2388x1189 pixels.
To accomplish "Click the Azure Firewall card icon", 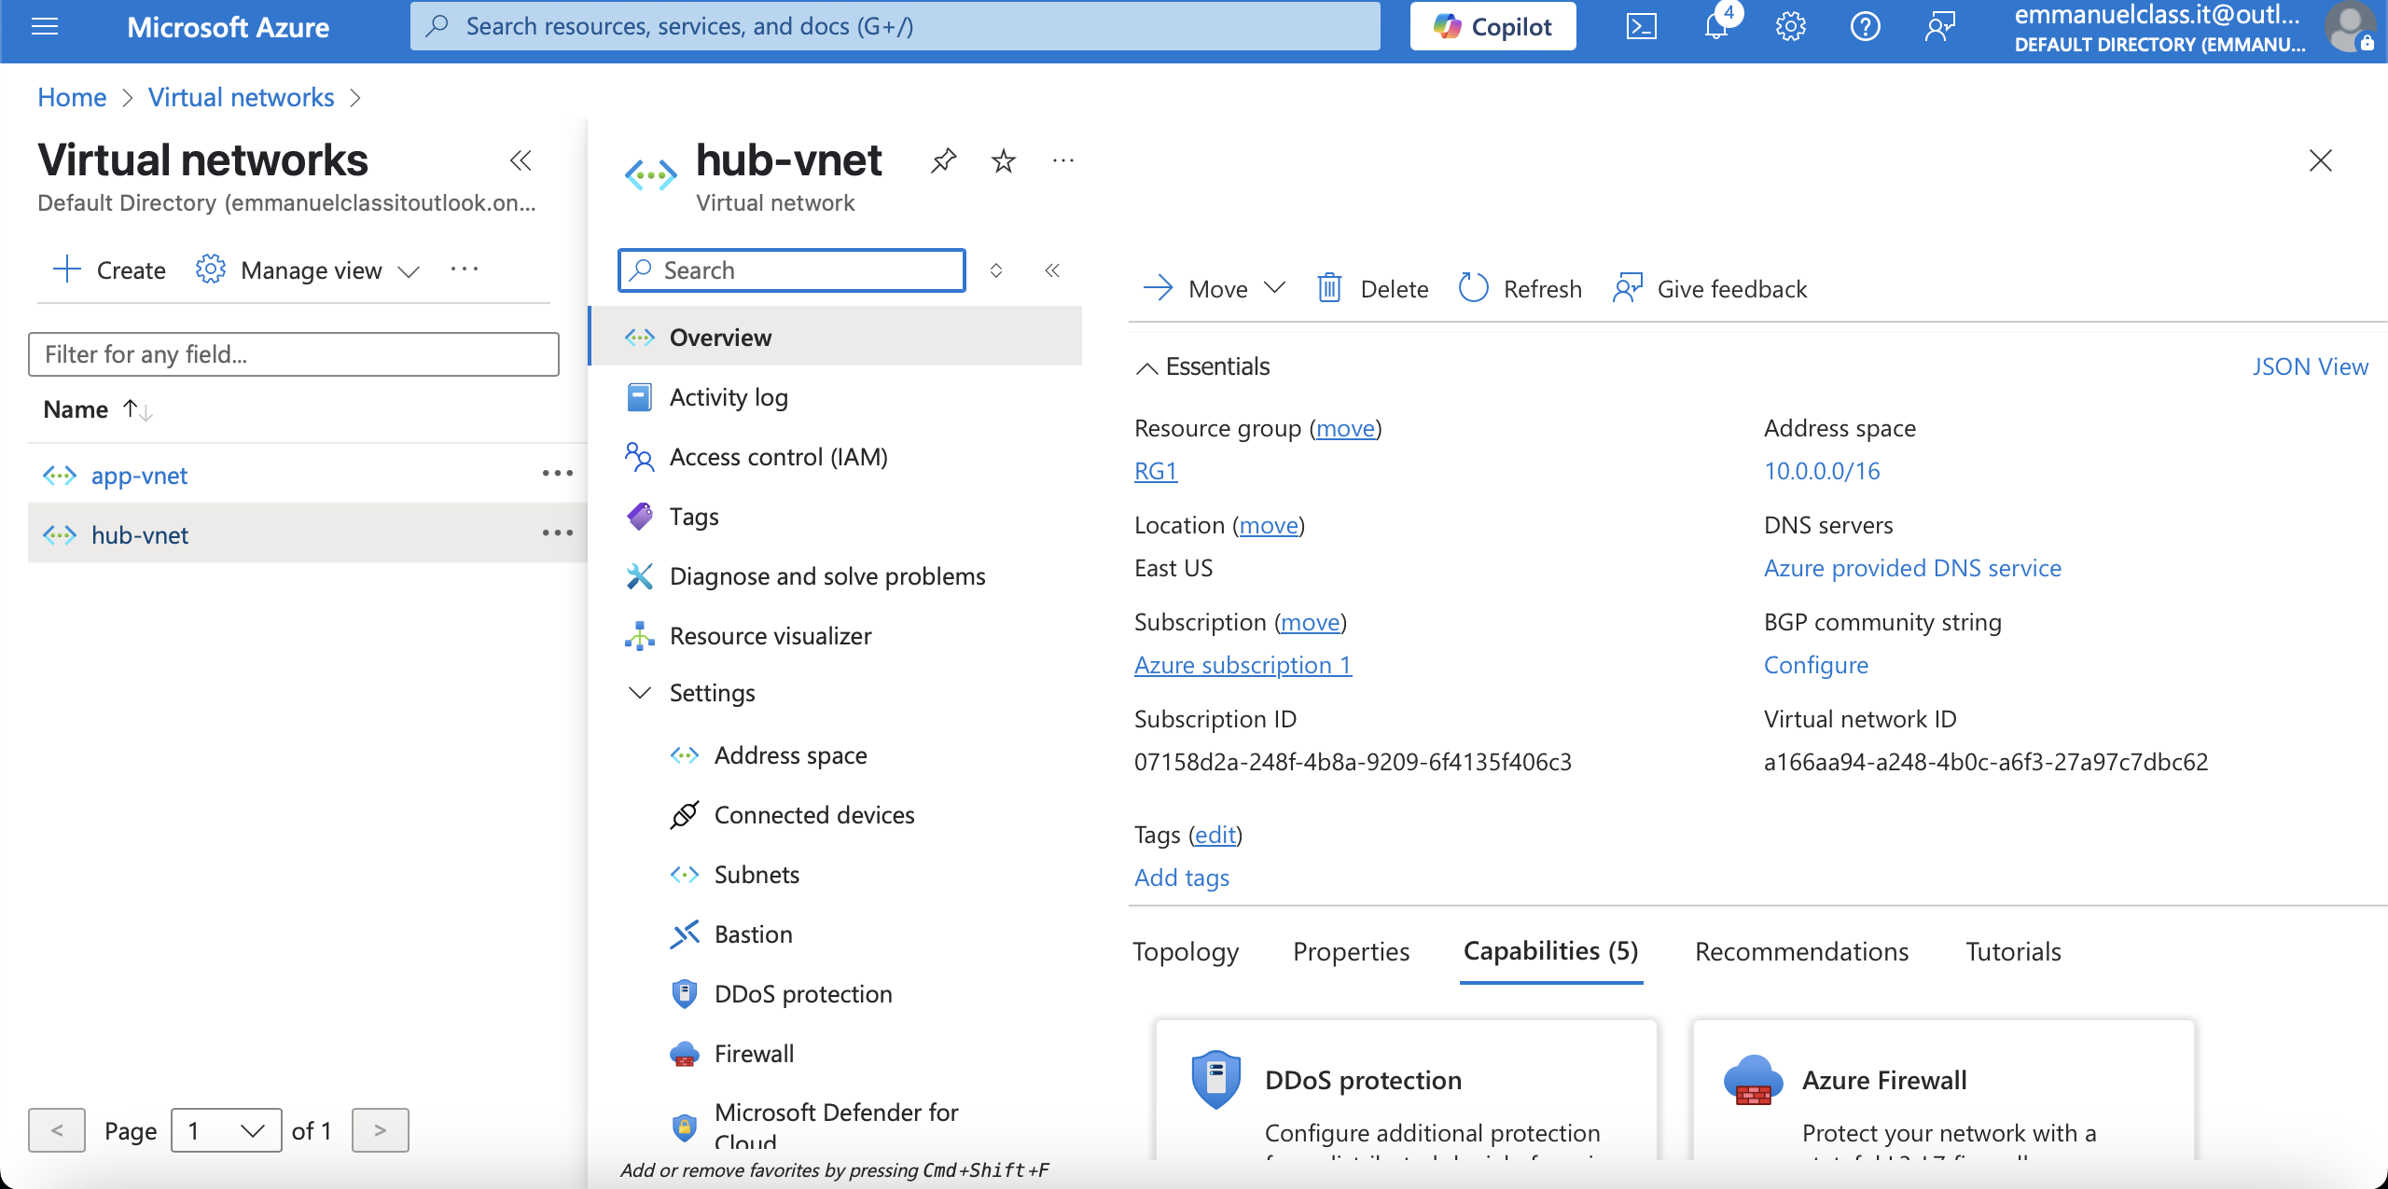I will (x=1753, y=1079).
